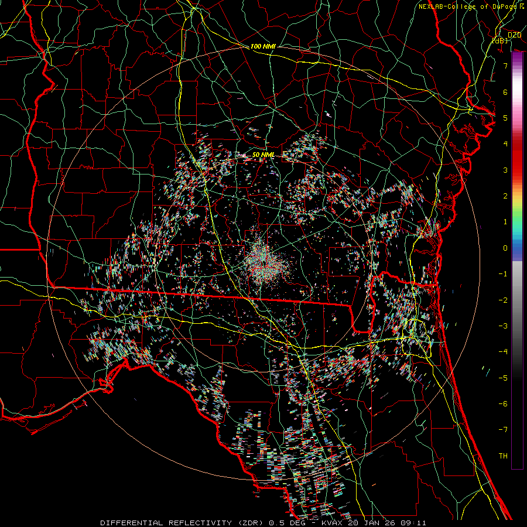Select the "-7" value on the color scale
The width and height of the screenshot is (527, 527).
coord(503,430)
